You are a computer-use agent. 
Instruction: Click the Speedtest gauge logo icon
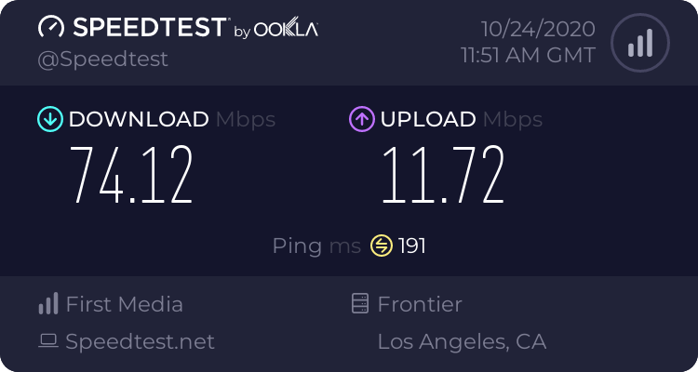tap(52, 29)
